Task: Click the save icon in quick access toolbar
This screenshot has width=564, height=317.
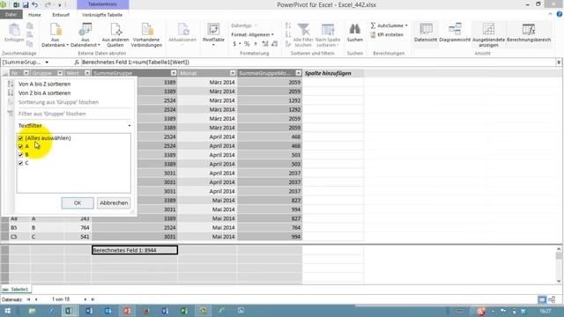Action: [26, 5]
